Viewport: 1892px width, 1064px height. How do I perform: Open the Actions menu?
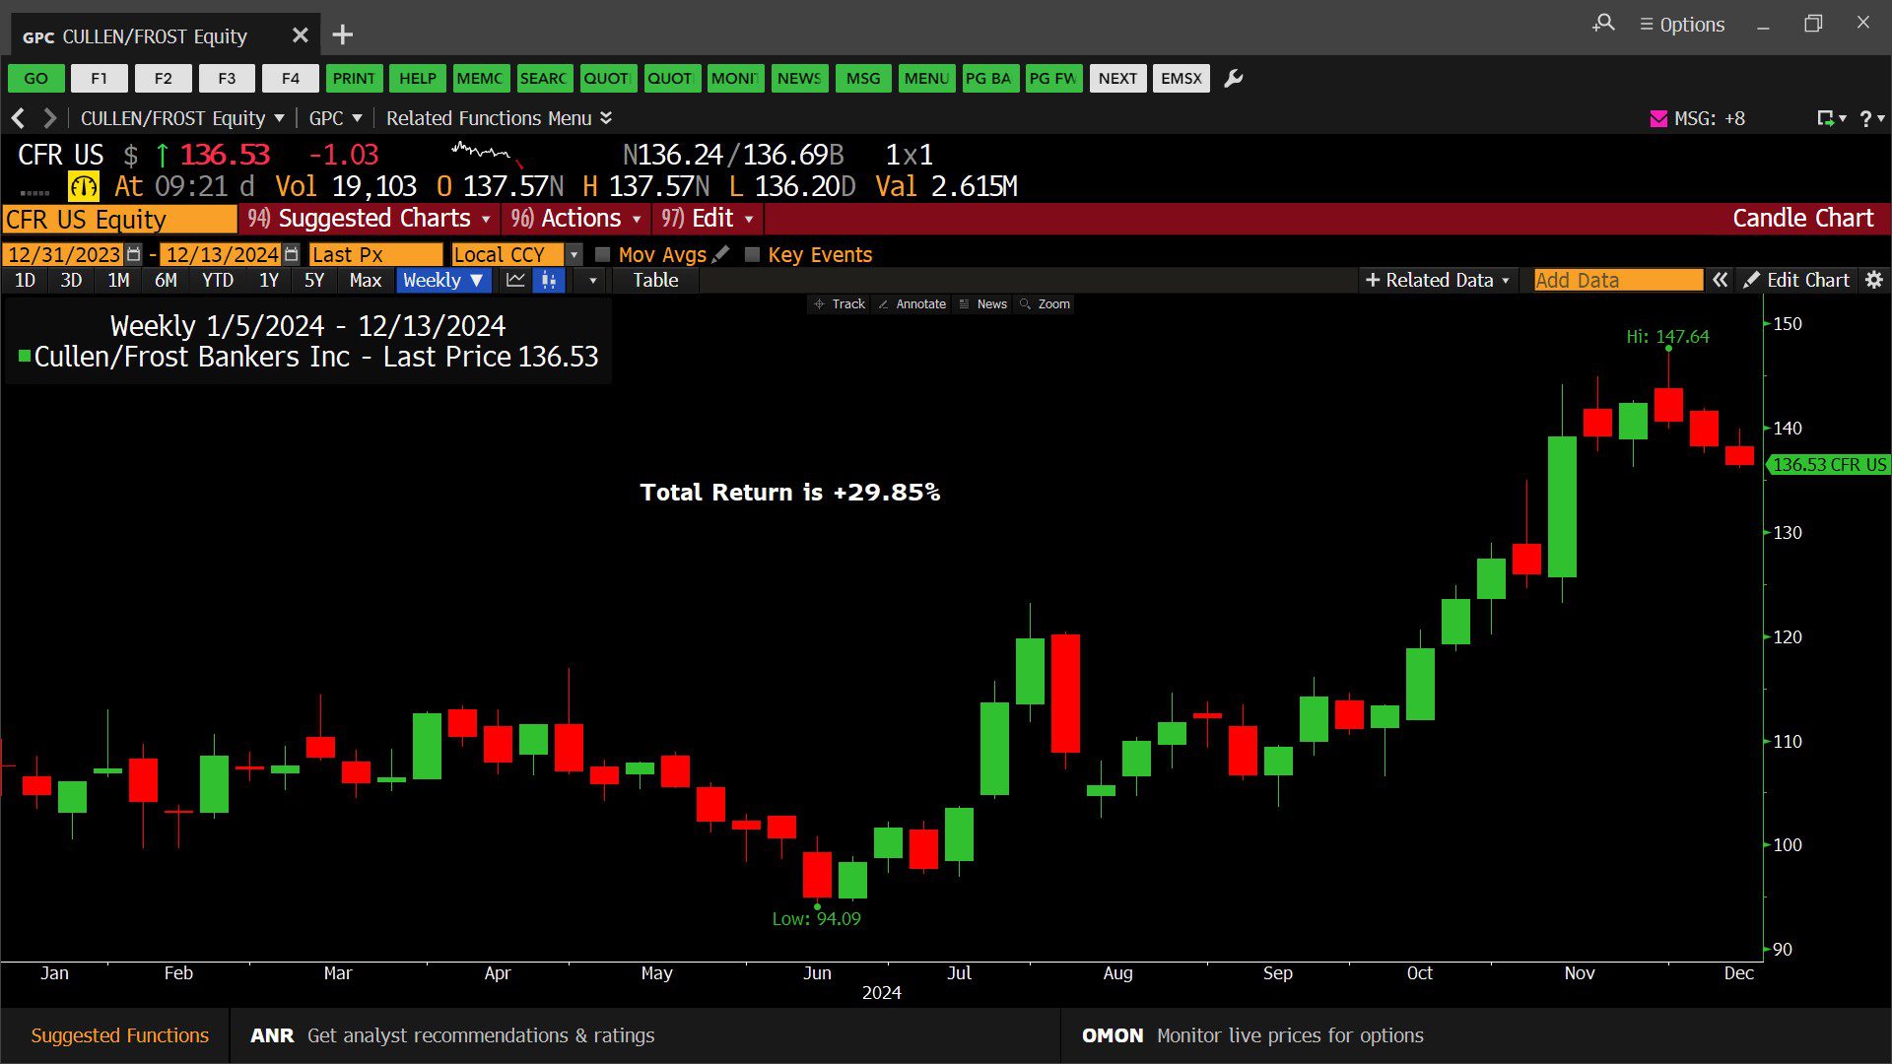pyautogui.click(x=577, y=219)
